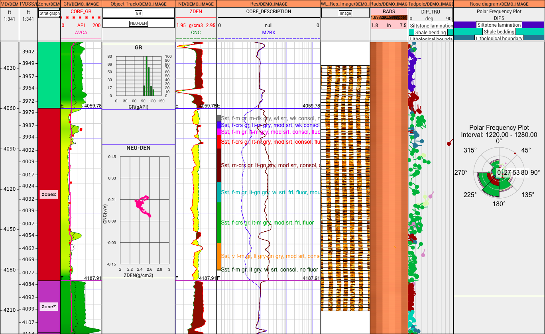
Task: Select the Object Track header
Action: (x=139, y=4)
